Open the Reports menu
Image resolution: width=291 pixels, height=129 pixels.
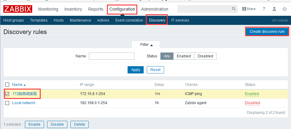tap(96, 9)
